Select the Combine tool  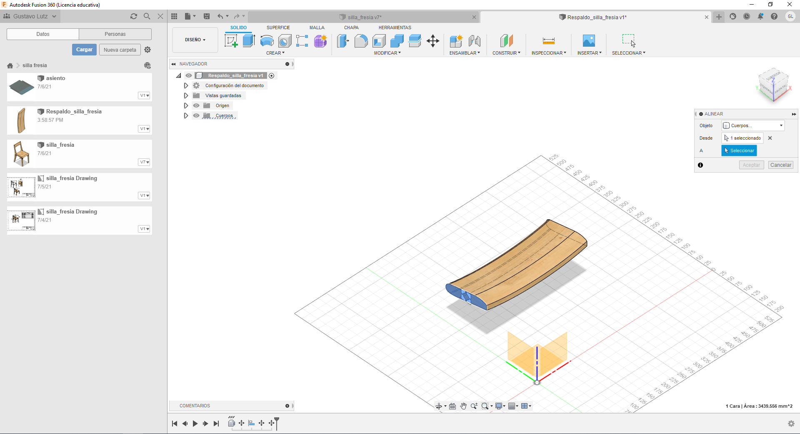tap(397, 41)
